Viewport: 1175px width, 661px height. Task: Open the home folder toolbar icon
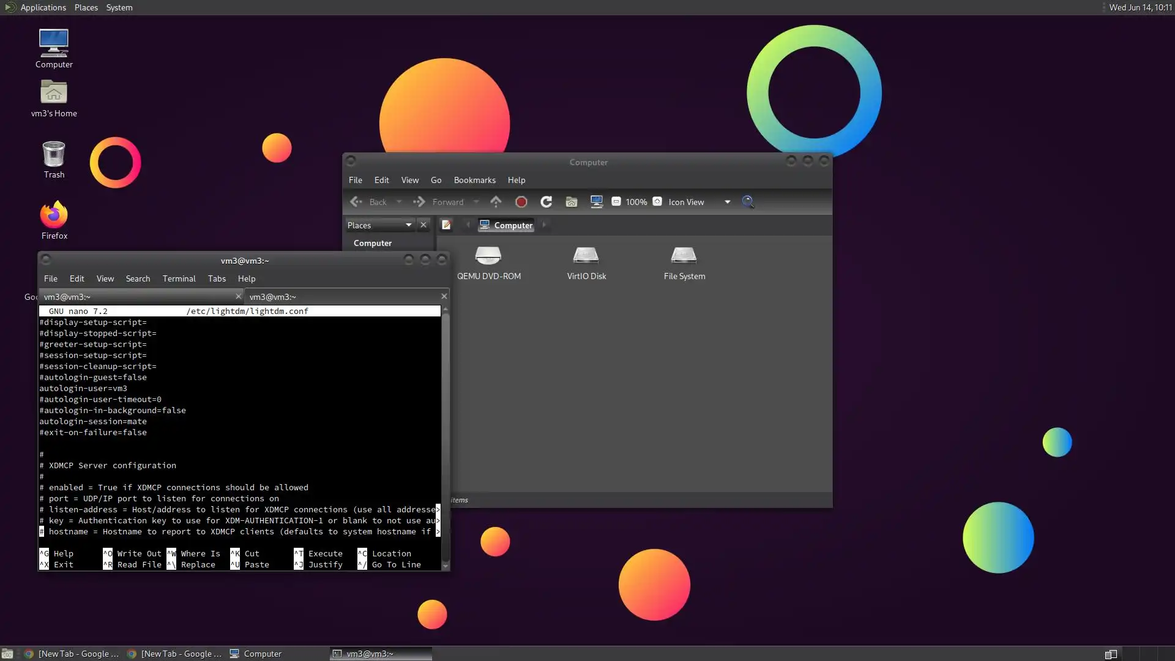pos(571,202)
